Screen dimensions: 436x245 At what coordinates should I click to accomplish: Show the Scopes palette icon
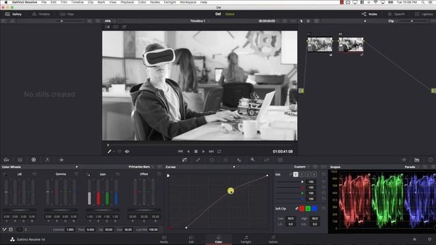click(417, 160)
